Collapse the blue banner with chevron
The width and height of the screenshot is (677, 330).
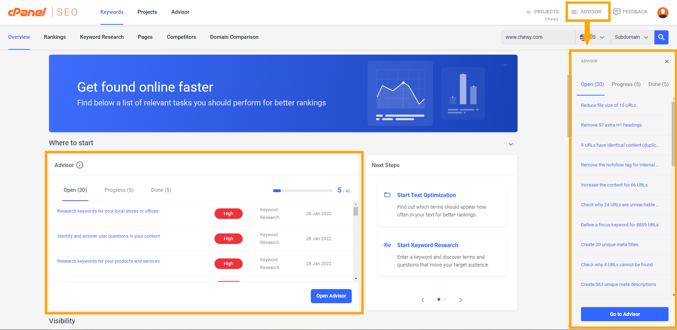coord(505,65)
